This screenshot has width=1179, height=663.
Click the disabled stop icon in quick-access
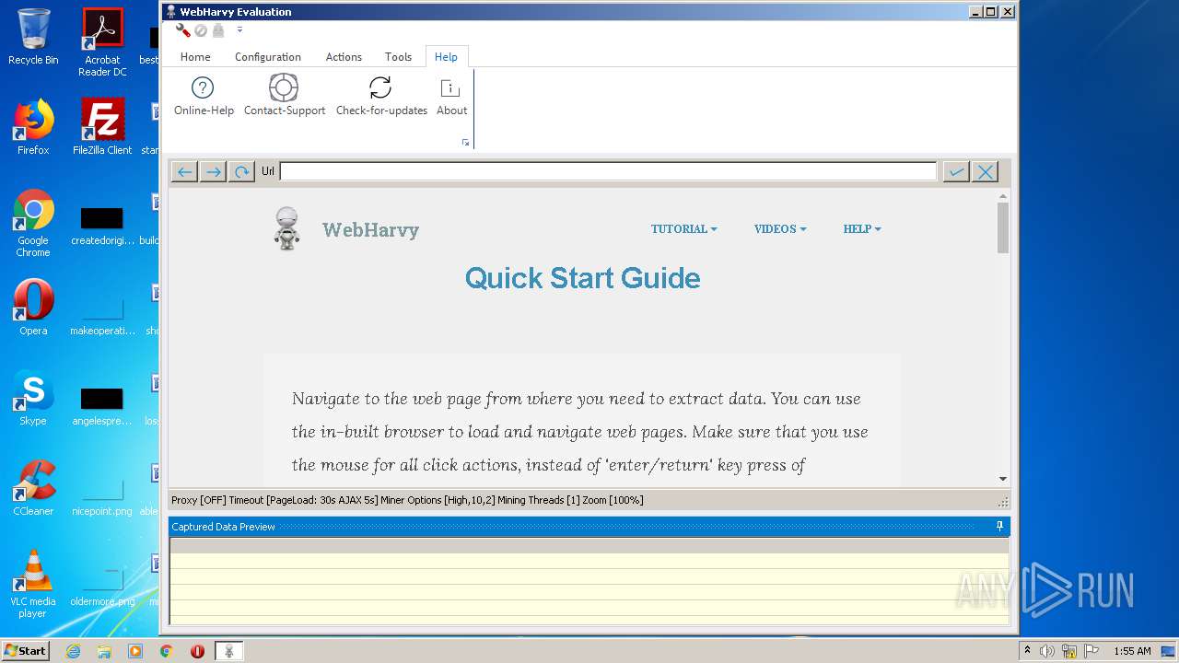201,30
